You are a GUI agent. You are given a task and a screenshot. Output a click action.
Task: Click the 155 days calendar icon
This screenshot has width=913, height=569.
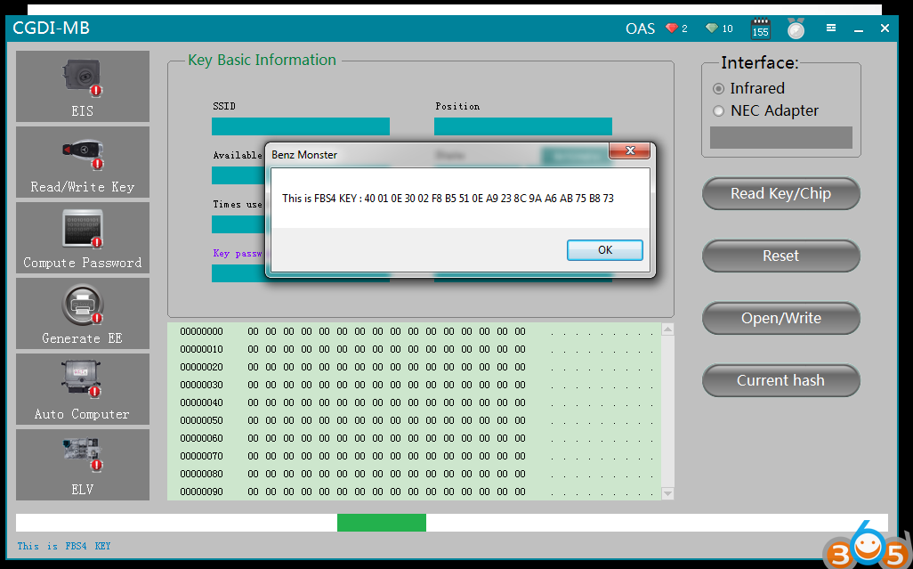click(x=761, y=28)
